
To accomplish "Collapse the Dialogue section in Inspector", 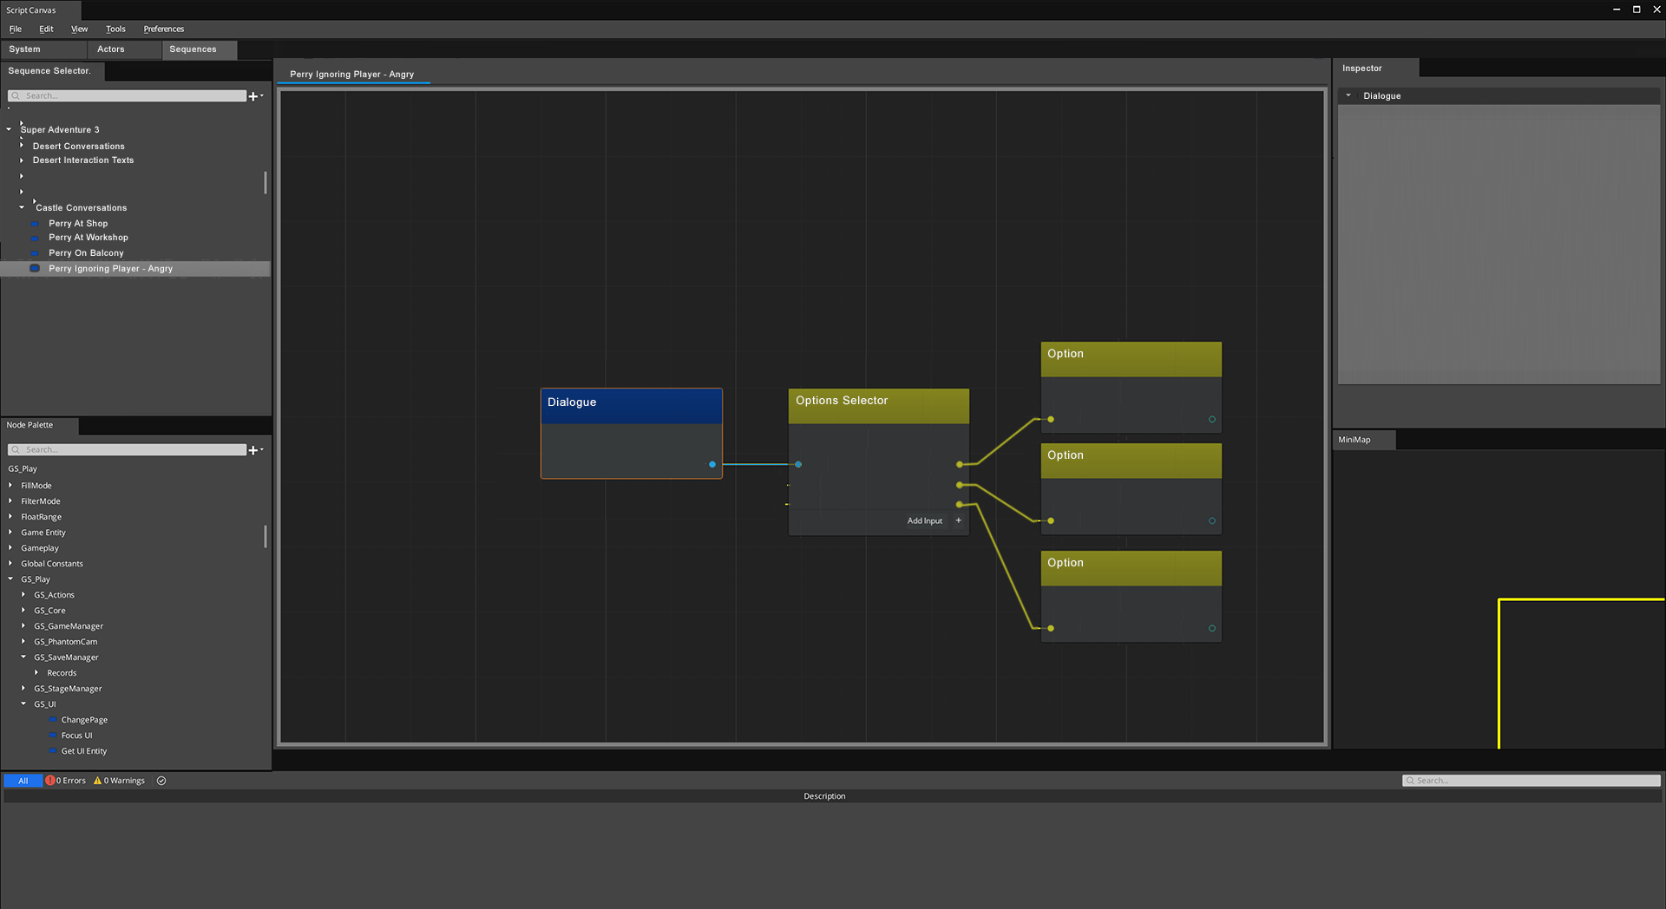I will pos(1348,96).
